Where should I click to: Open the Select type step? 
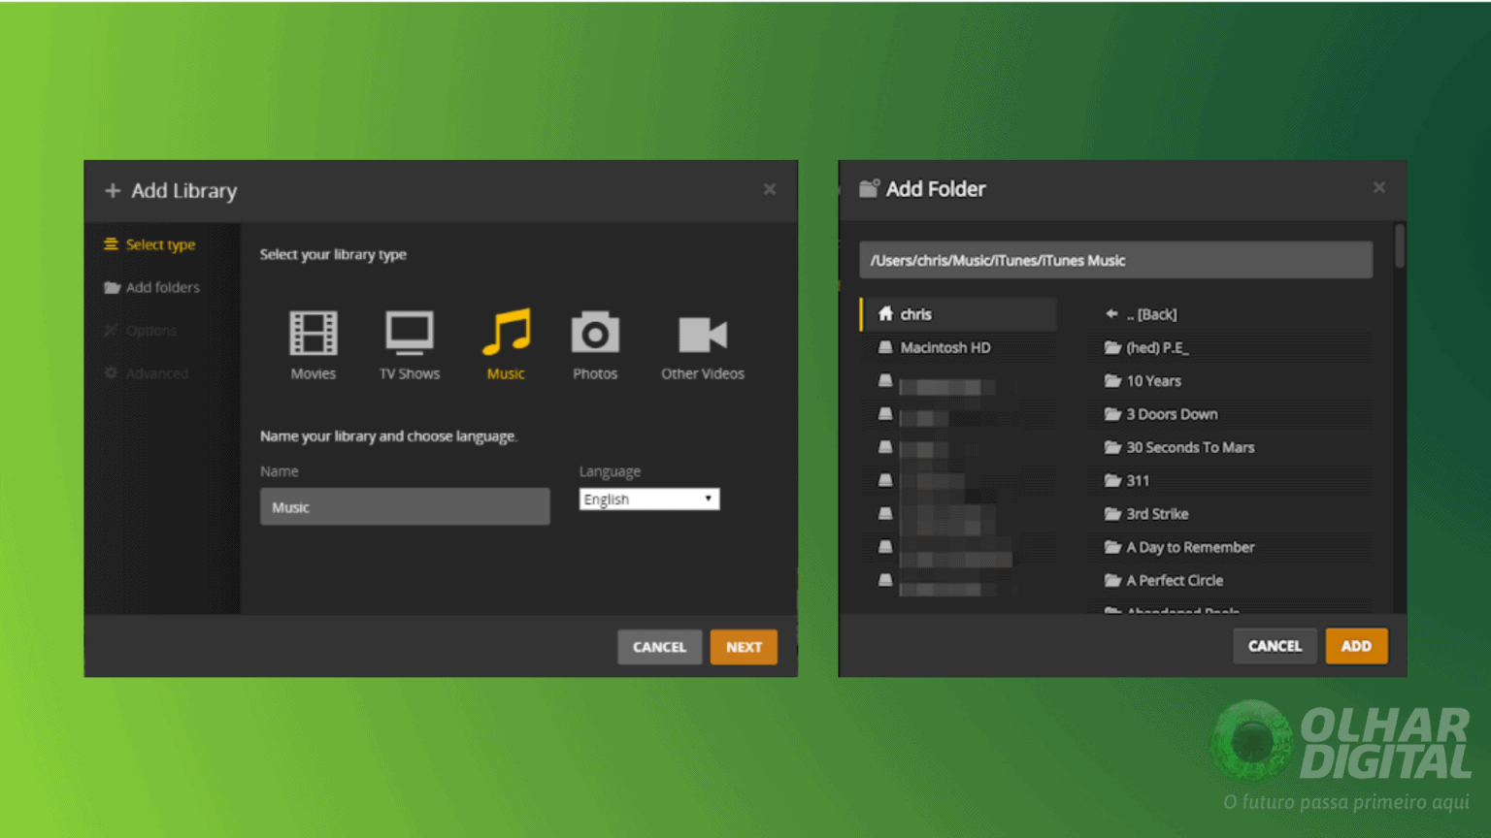[150, 244]
